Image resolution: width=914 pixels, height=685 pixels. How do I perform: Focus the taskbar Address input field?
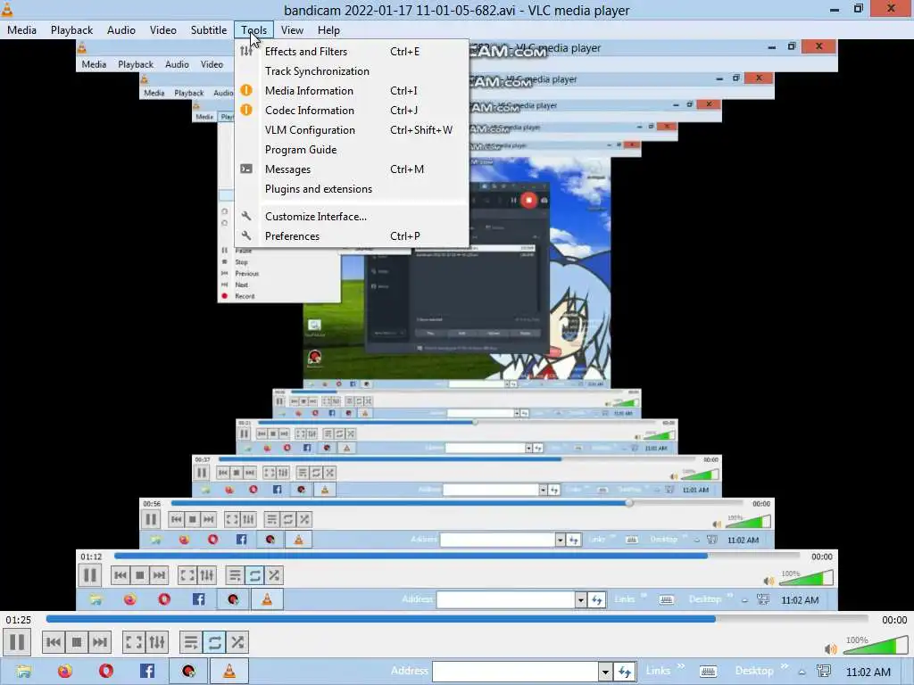coord(515,672)
